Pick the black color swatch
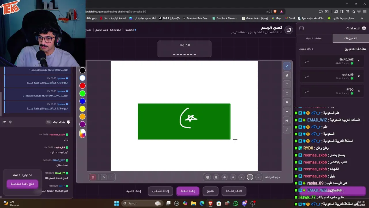This screenshot has height=208, width=369. pos(82,70)
